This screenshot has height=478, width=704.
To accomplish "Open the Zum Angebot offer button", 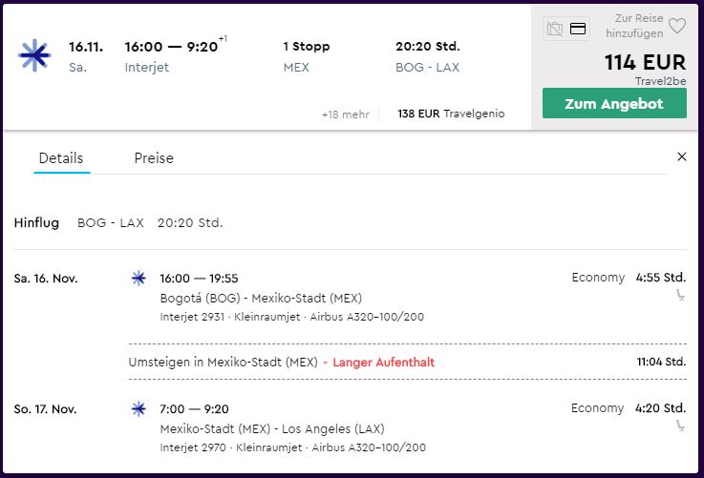I will [614, 104].
